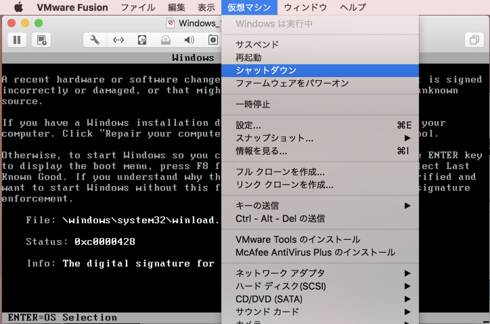The height and width of the screenshot is (324, 490).
Task: Click the red close button of the VM window
Action: 11,23
